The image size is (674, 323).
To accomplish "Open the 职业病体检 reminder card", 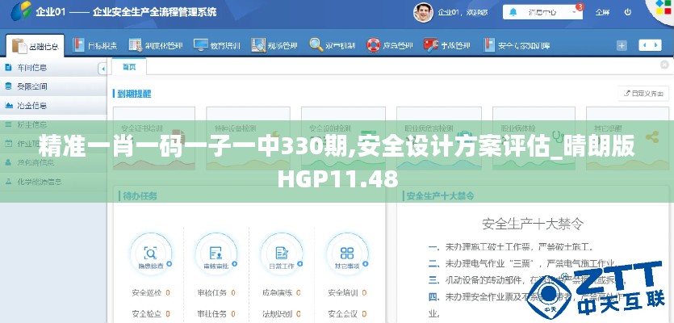I will click(534, 140).
